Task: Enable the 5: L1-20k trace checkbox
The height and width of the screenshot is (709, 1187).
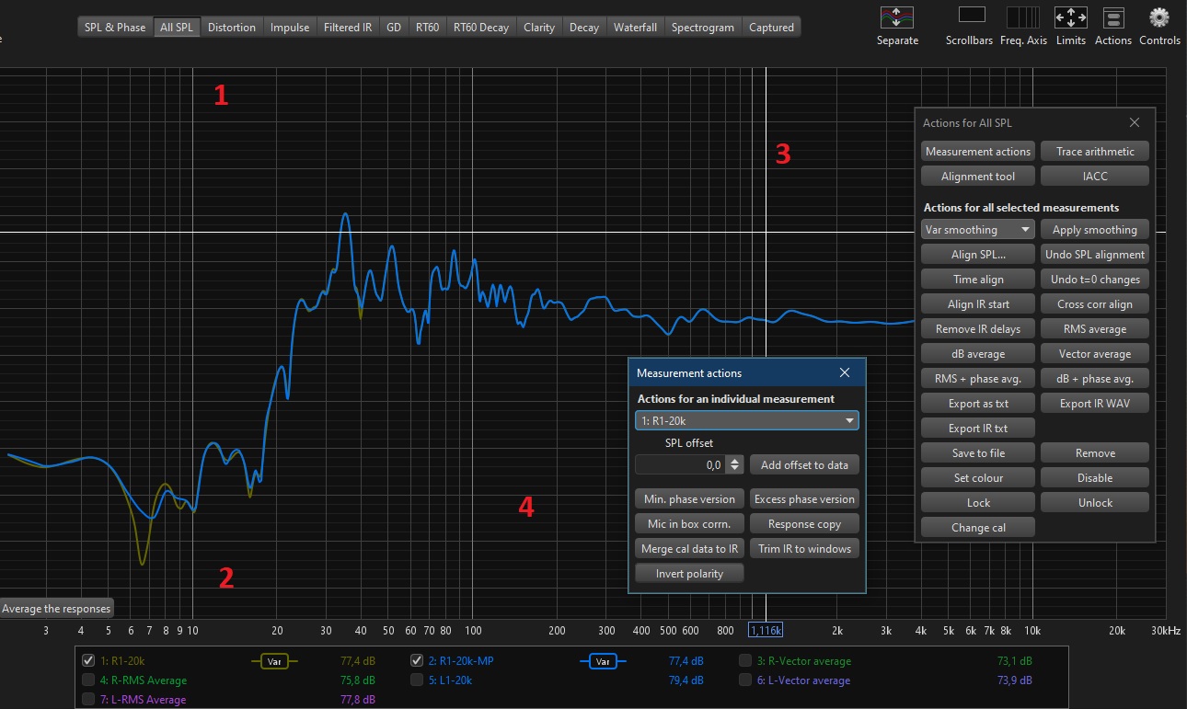Action: coord(417,680)
